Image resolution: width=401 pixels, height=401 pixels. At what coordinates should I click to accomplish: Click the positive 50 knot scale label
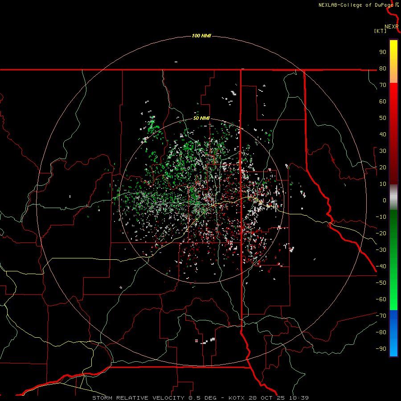pyautogui.click(x=383, y=118)
